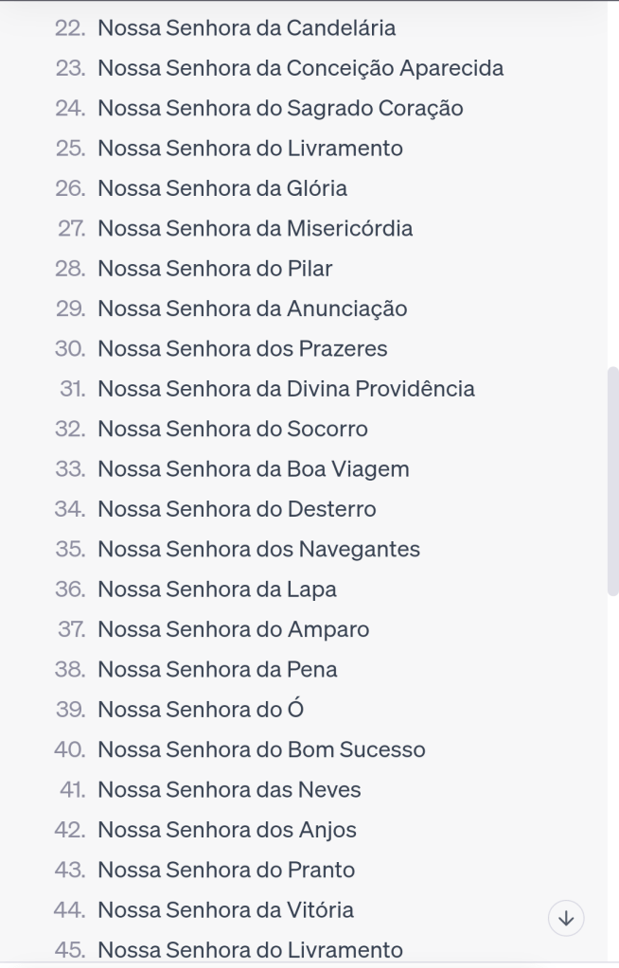Select Nossa Senhora do Sagrado Coração
The image size is (619, 968).
(x=280, y=108)
